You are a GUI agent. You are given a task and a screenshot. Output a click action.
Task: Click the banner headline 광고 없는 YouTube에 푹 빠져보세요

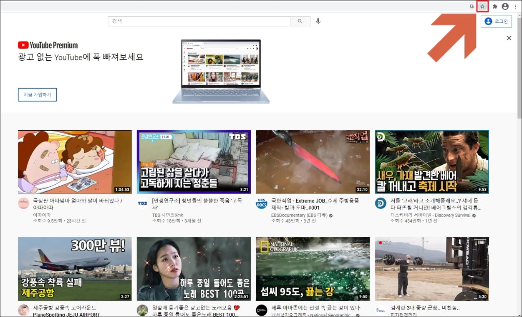81,57
